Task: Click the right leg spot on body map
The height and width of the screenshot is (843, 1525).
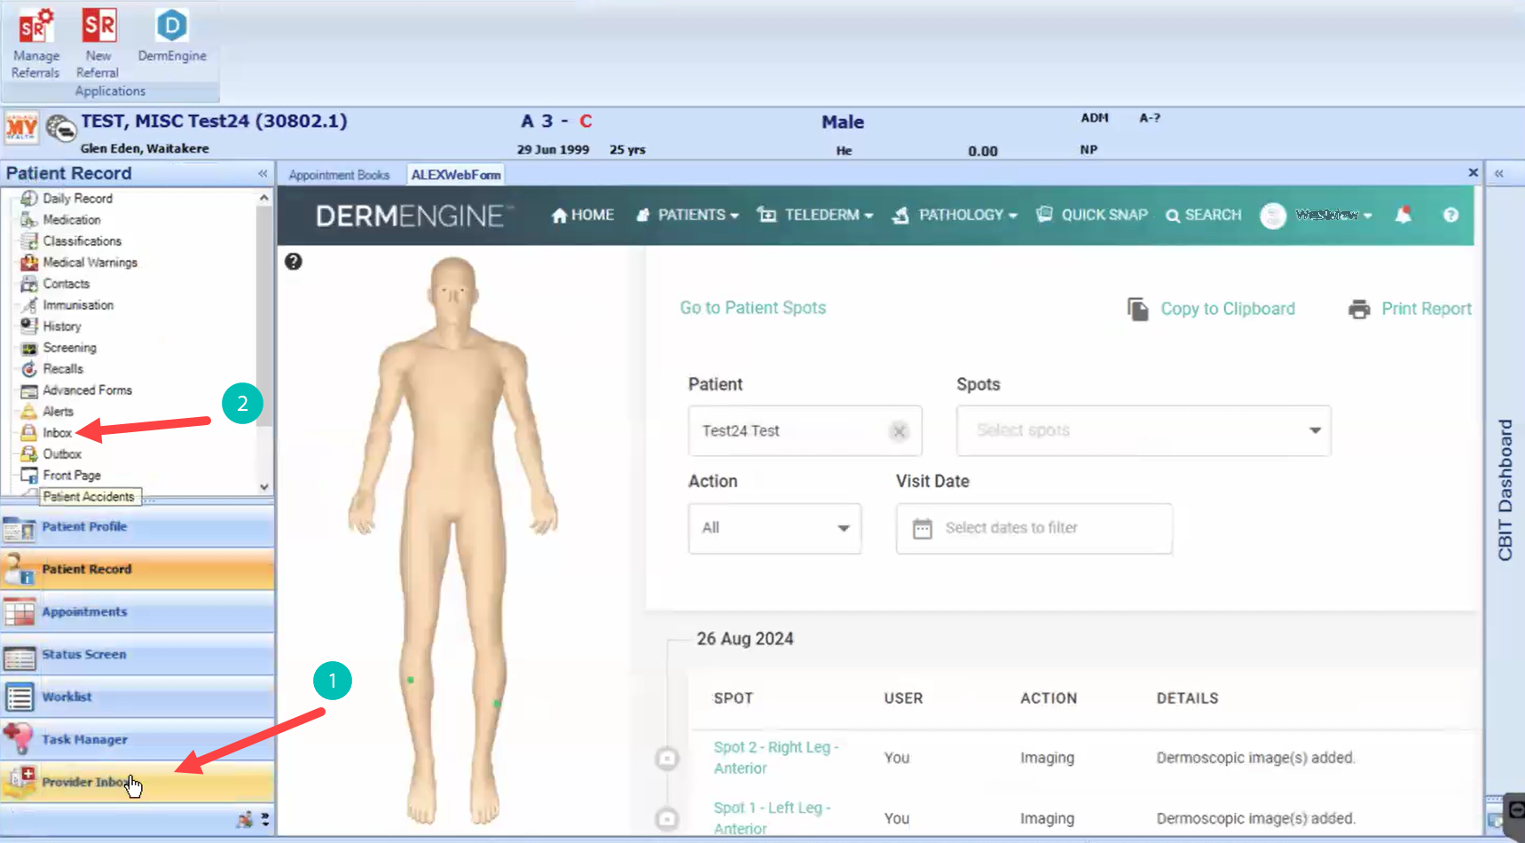Action: pyautogui.click(x=410, y=680)
